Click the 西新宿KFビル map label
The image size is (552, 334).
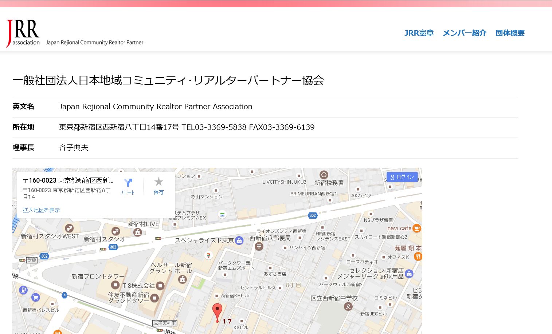[x=235, y=295]
